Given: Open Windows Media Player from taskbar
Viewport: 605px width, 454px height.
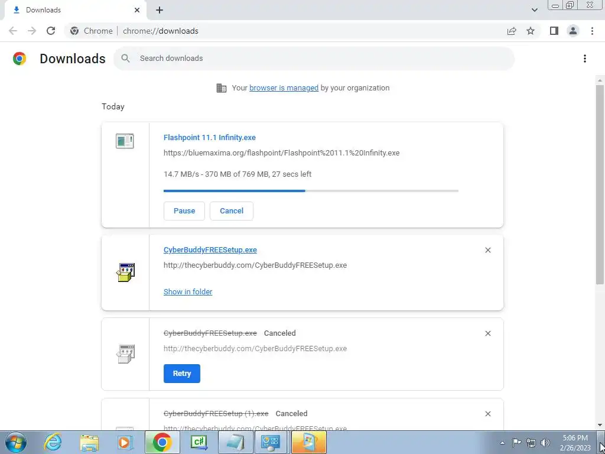Looking at the screenshot, I should click(x=125, y=442).
